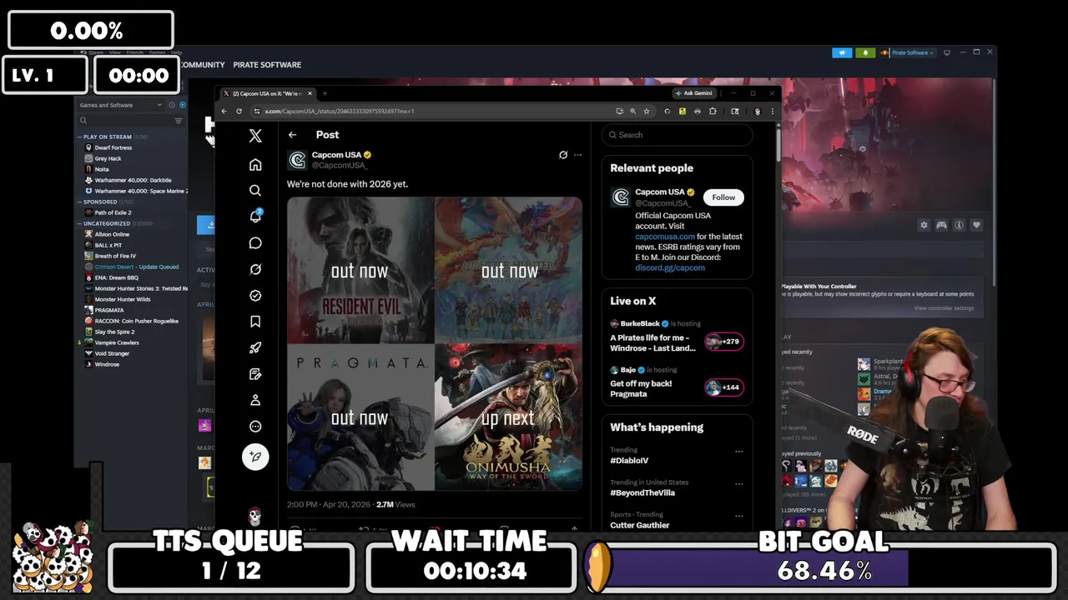The width and height of the screenshot is (1068, 600).
Task: Open the capcomusa.com link
Action: [664, 237]
